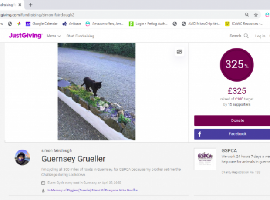
Task: Click the zoom magnifier icon in address bar
Action: click(x=247, y=15)
